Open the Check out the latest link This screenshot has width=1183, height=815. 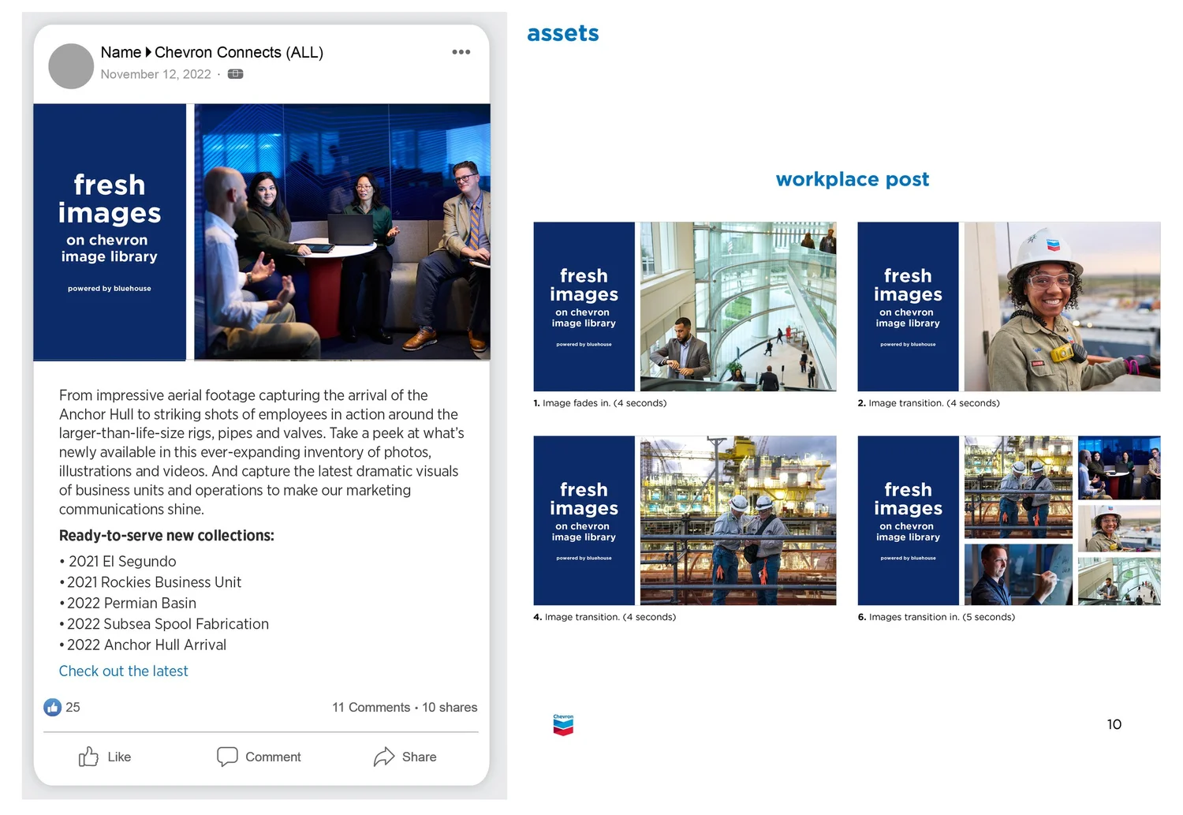(124, 671)
